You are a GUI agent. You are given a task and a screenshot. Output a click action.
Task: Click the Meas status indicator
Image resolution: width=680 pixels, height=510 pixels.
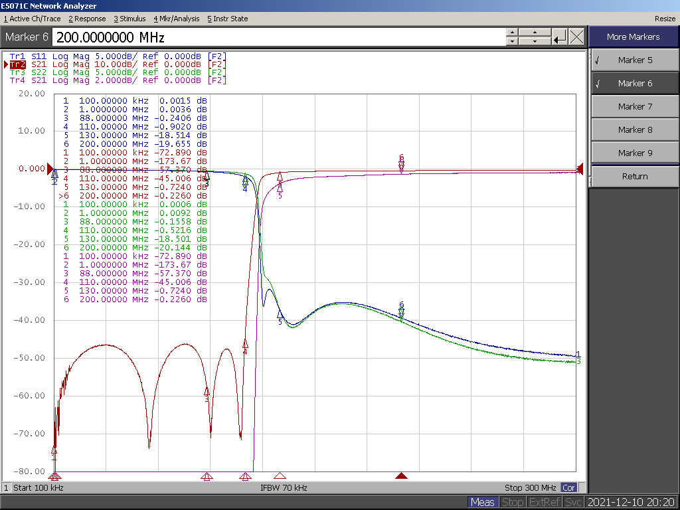[482, 502]
